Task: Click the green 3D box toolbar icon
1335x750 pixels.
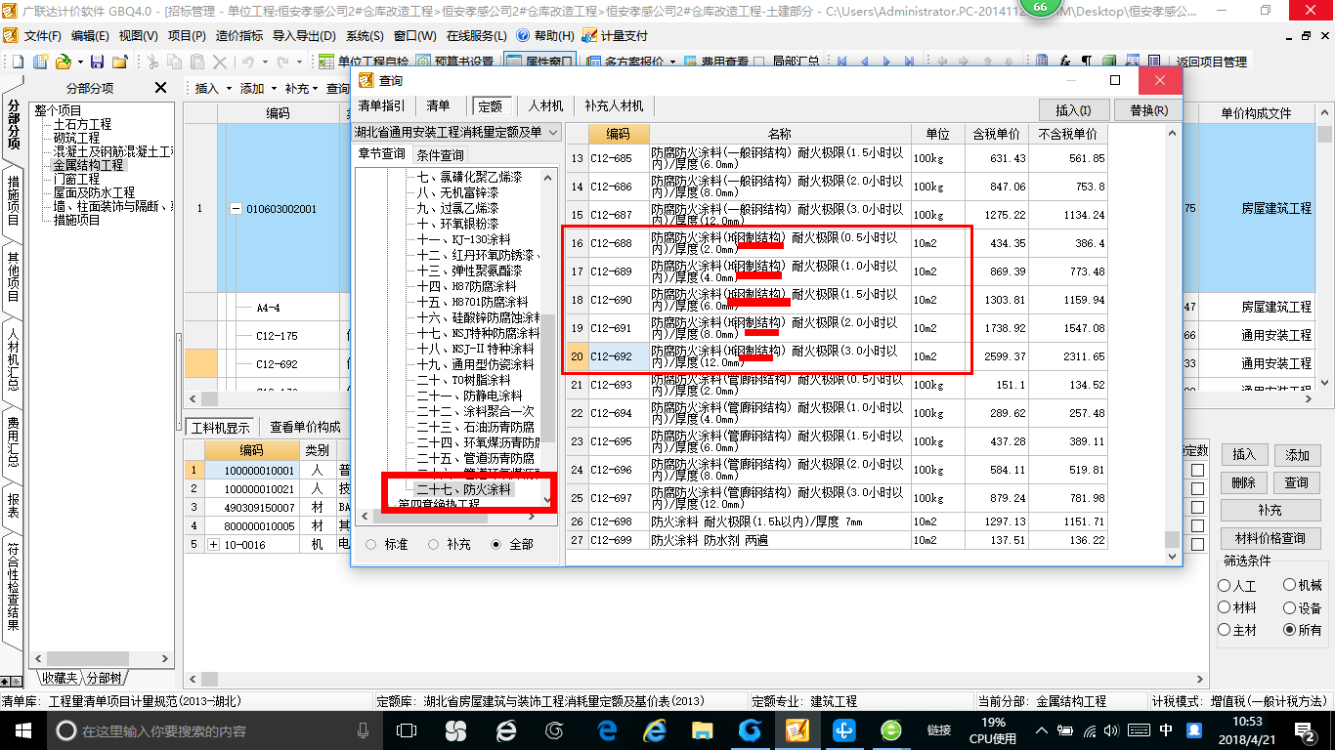Action: (x=1109, y=61)
